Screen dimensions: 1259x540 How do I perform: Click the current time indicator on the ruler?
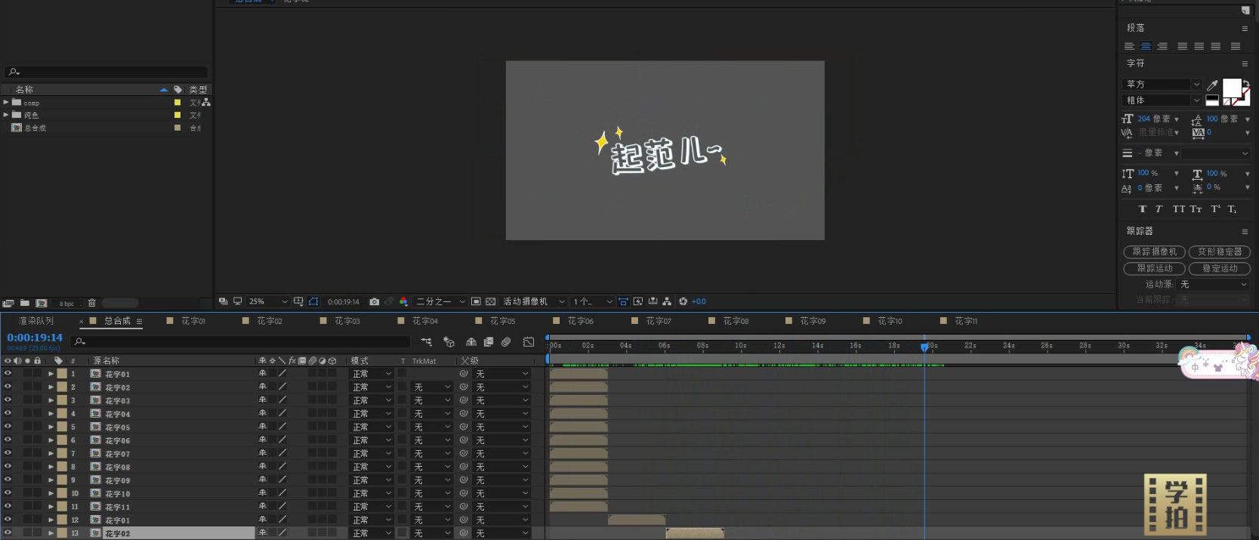coord(924,347)
